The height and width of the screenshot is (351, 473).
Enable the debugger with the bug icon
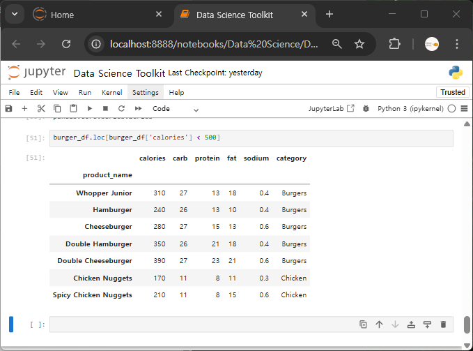(366, 108)
